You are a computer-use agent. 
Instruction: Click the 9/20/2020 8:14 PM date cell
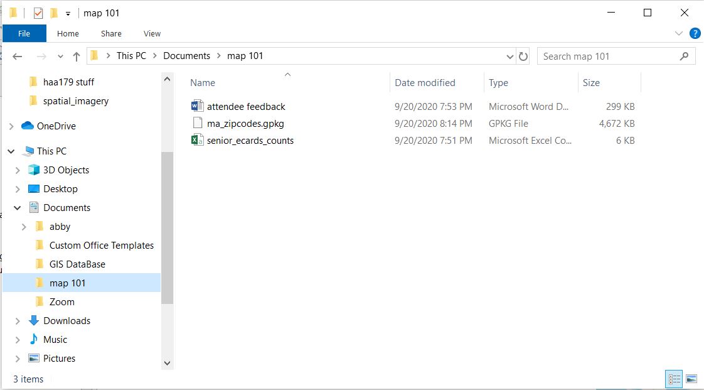[x=434, y=124]
